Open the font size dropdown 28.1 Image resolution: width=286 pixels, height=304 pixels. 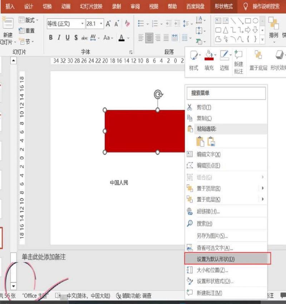click(x=101, y=24)
